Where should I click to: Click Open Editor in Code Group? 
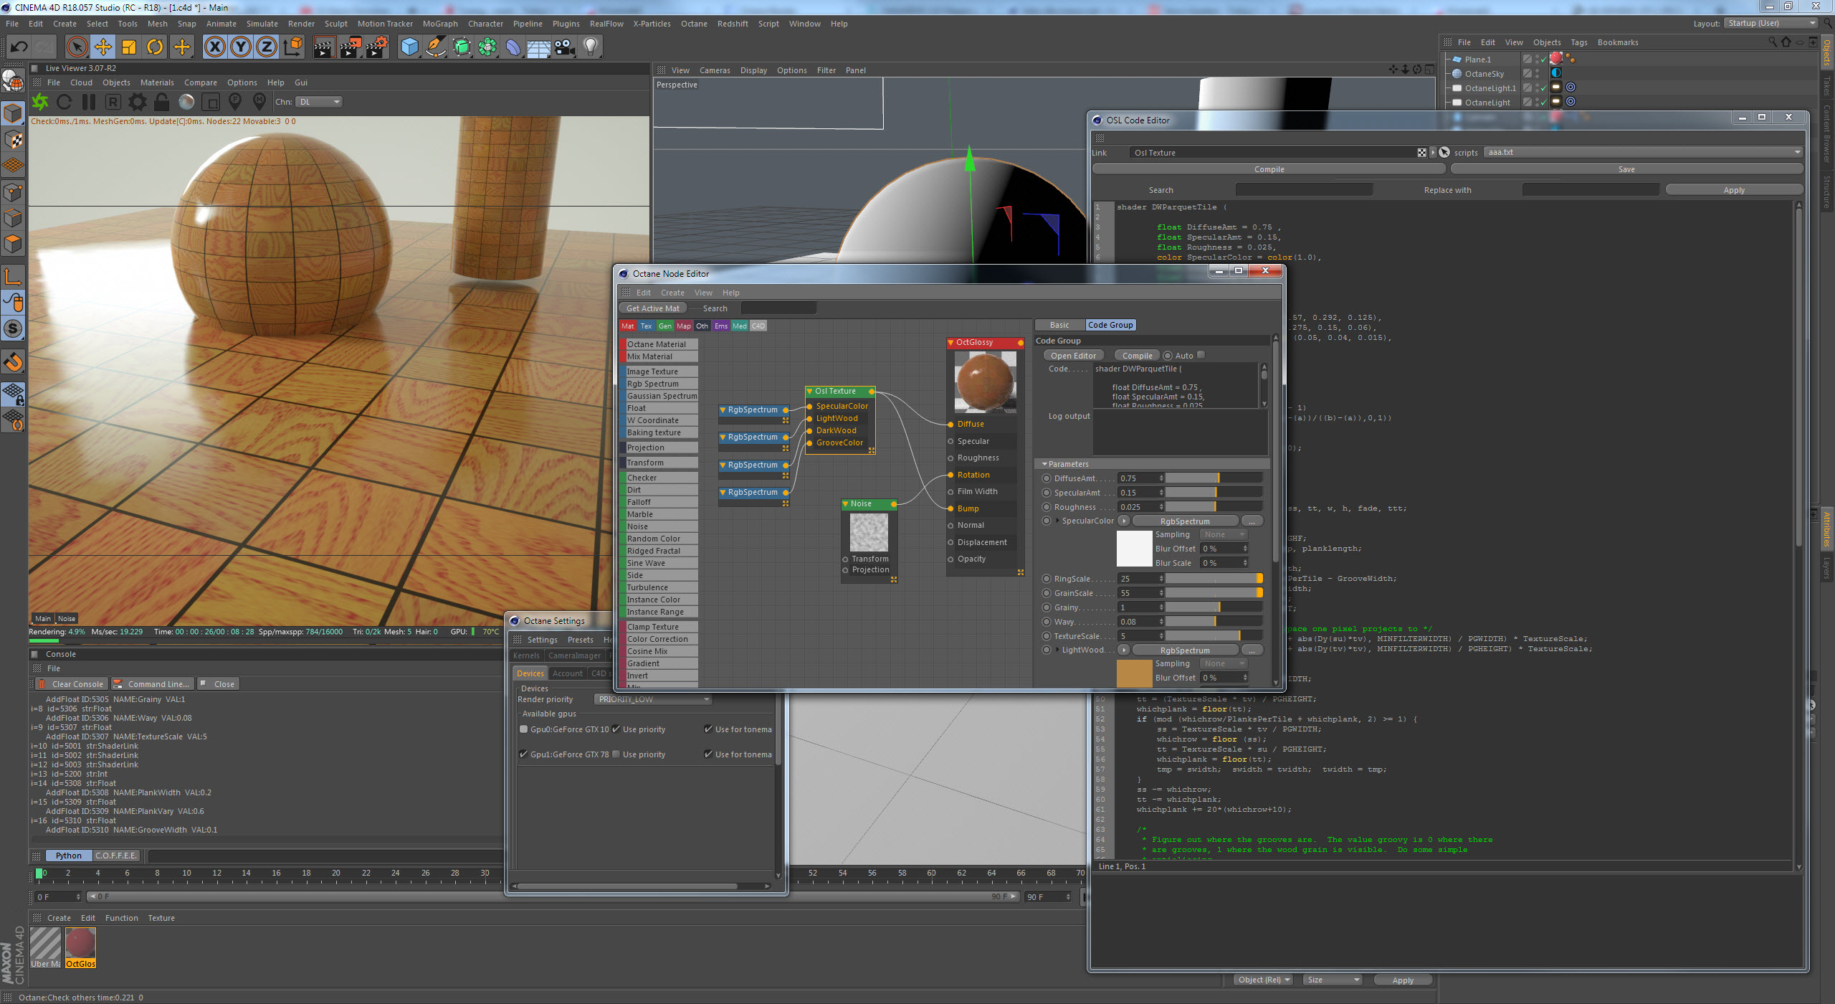pos(1073,356)
